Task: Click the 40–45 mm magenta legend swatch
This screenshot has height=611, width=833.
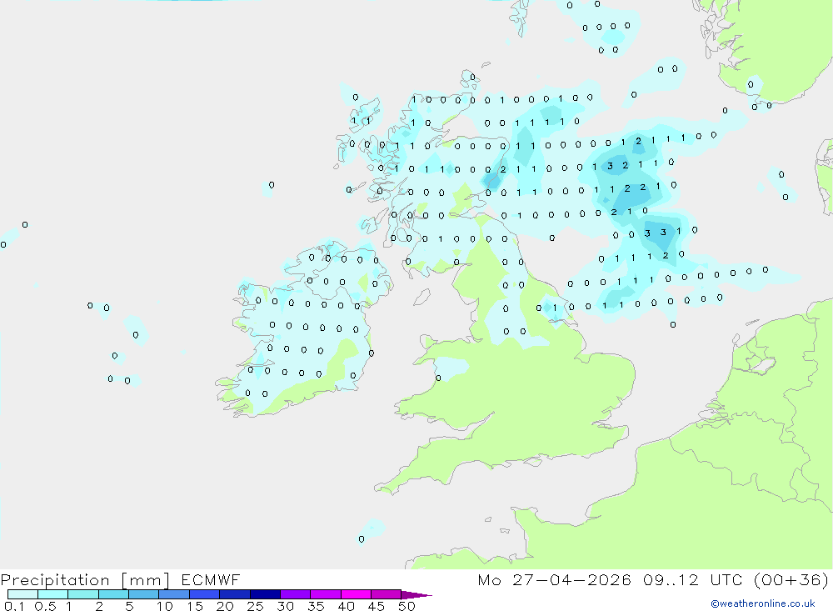Action: 356,594
